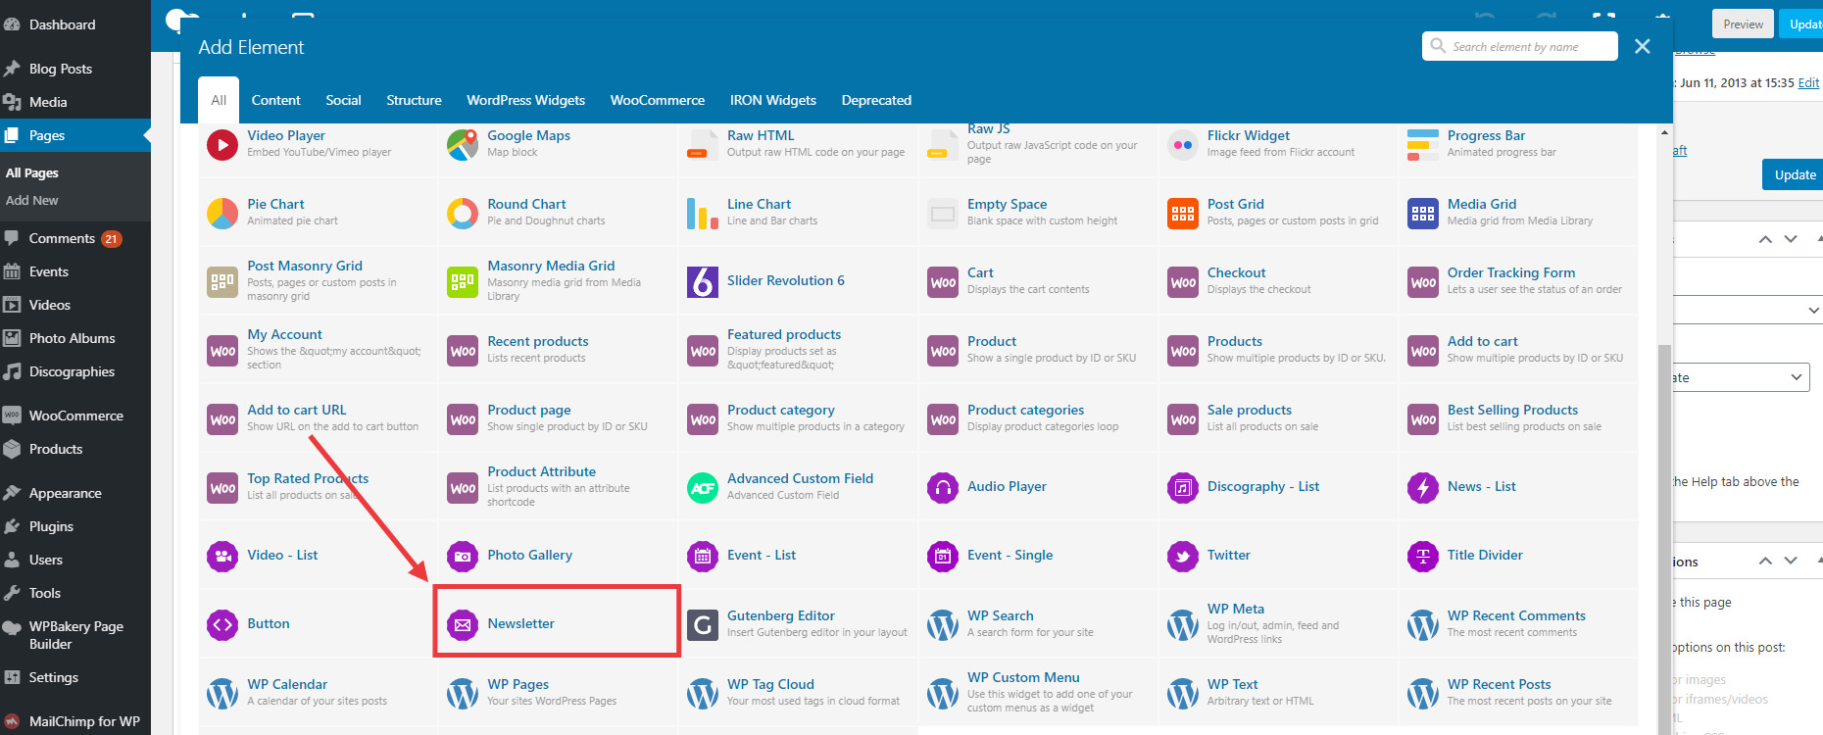Choose the Post Grid icon
Viewport: 1823px width, 735px height.
tap(1183, 214)
